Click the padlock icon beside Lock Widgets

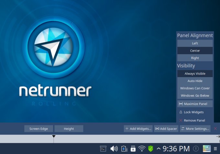(x=181, y=112)
